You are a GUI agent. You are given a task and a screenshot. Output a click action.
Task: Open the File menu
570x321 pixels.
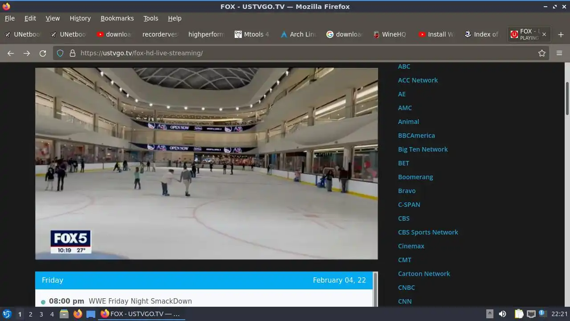point(10,18)
